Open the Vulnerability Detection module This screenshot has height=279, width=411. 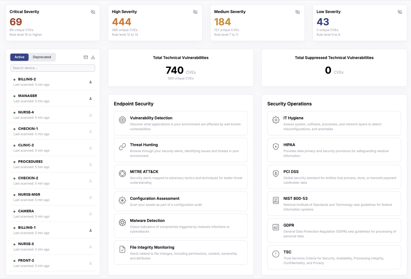[x=181, y=123]
